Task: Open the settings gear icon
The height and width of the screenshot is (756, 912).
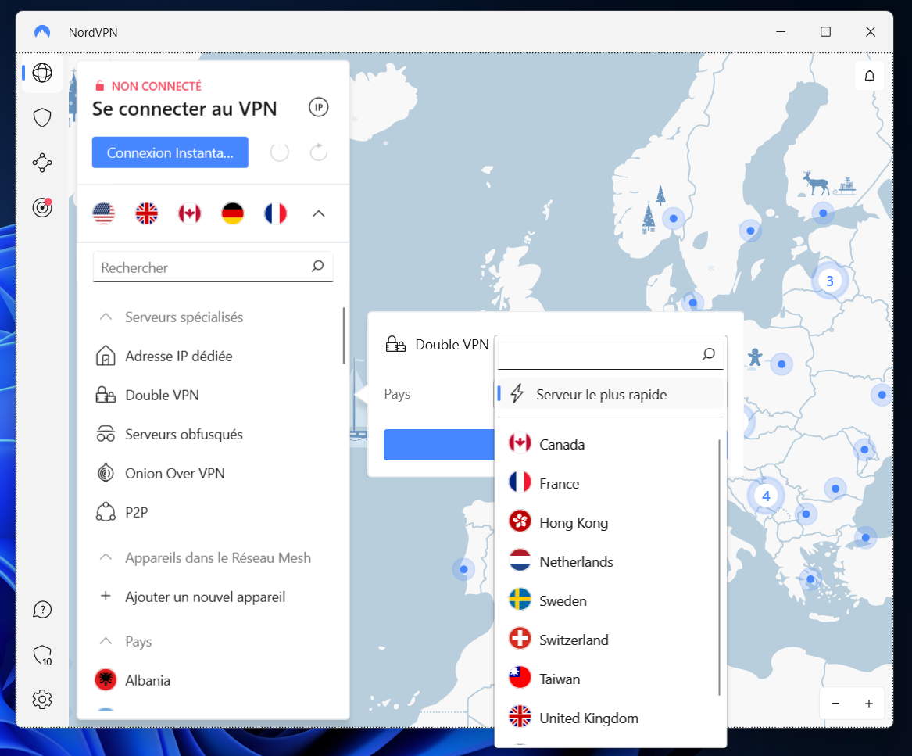Action: click(42, 699)
